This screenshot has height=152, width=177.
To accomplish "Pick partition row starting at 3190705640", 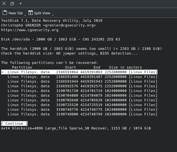I will click(79, 100).
